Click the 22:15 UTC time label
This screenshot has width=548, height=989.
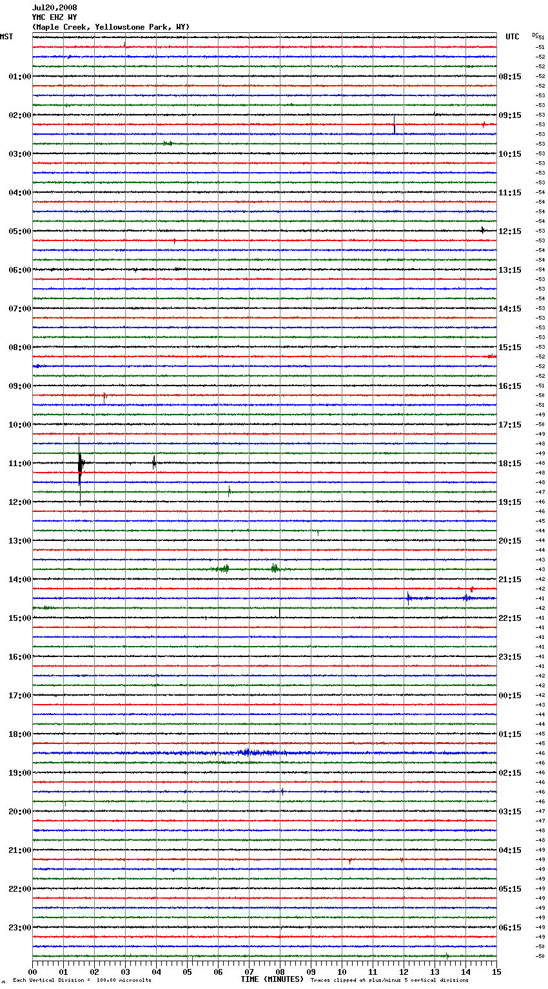click(510, 618)
